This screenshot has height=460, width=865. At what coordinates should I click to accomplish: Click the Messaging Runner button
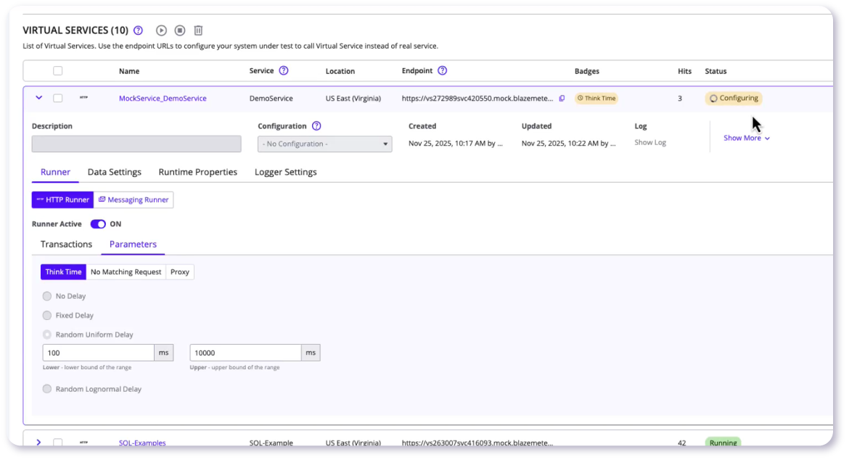(134, 200)
